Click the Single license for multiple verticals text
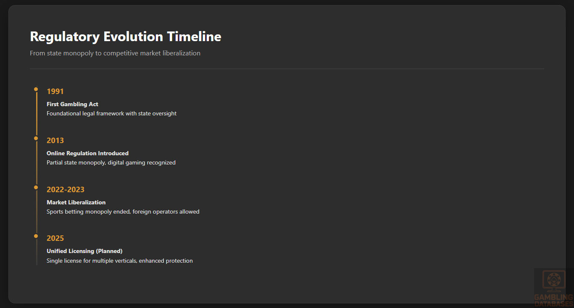Viewport: 574px width, 308px height. coord(119,261)
